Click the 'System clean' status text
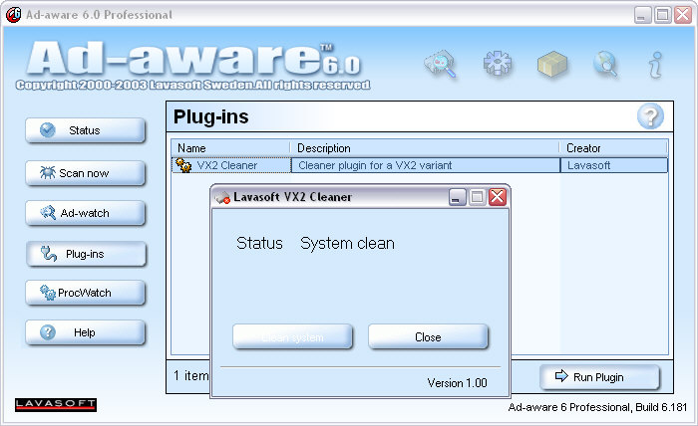The image size is (698, 426). (347, 244)
